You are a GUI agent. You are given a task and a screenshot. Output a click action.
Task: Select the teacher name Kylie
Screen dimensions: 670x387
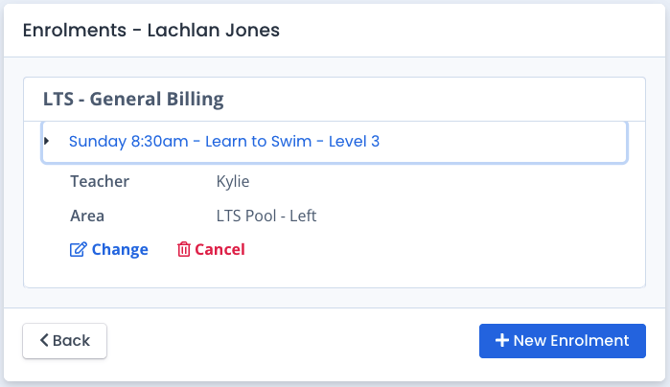[x=233, y=182]
